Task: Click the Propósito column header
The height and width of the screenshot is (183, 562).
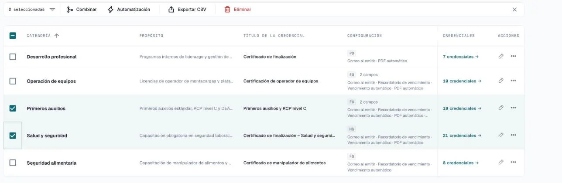Action: 151,36
